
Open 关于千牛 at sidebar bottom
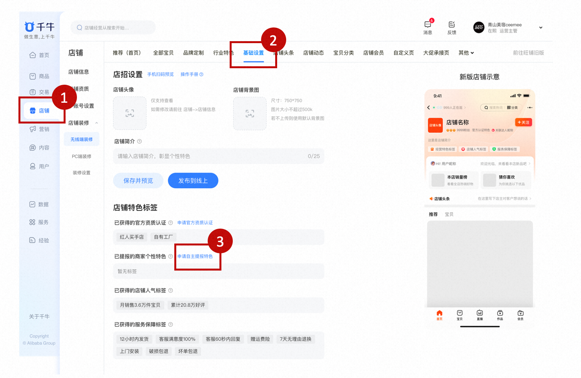(39, 317)
